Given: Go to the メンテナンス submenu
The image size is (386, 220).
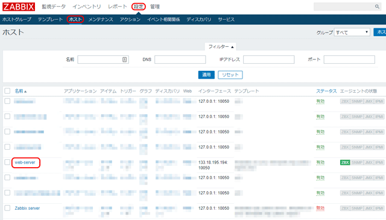Looking at the screenshot, I should tap(101, 19).
